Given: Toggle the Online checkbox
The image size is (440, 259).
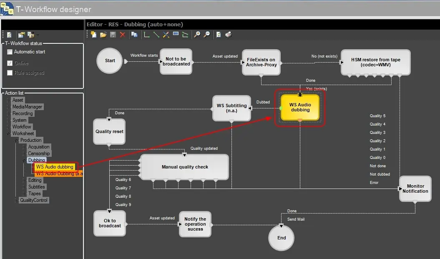Looking at the screenshot, I should pos(10,63).
